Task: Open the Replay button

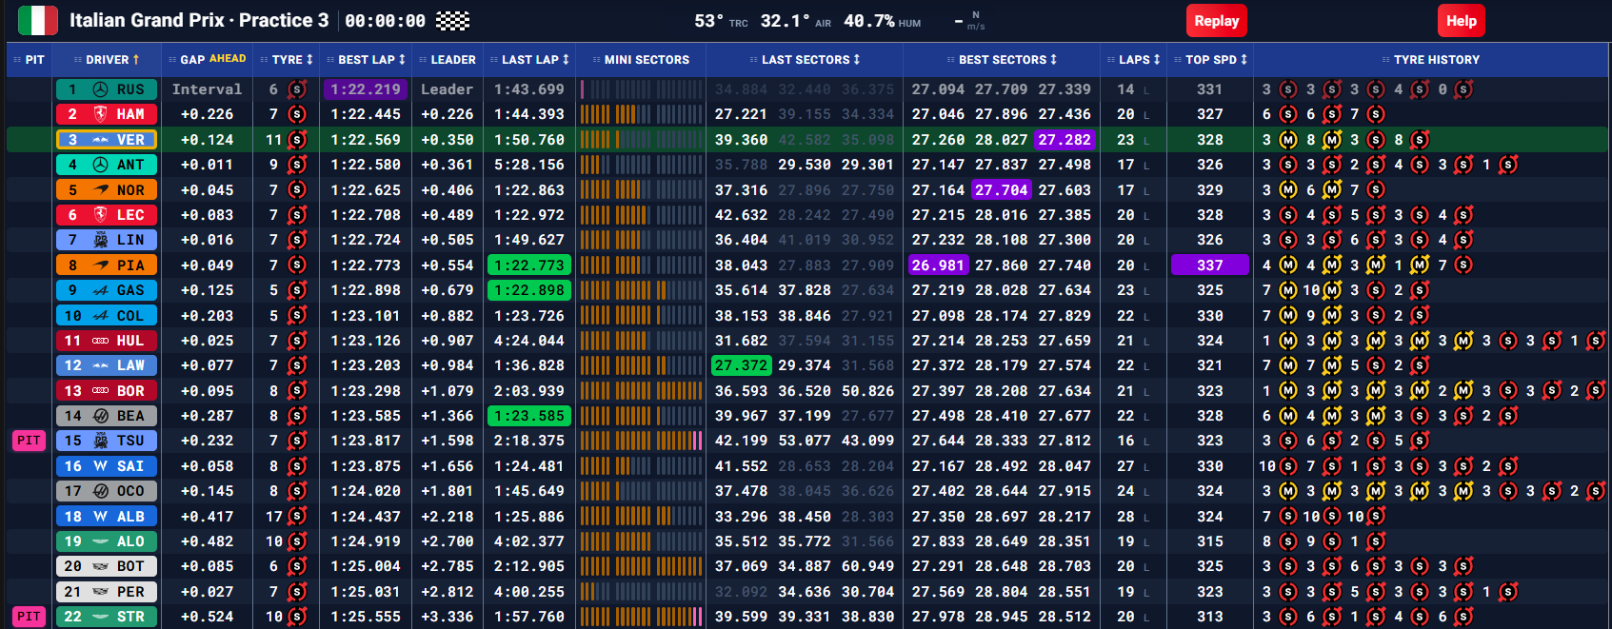Action: pos(1216,21)
